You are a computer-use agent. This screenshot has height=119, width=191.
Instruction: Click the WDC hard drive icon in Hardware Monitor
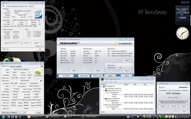(x=106, y=105)
